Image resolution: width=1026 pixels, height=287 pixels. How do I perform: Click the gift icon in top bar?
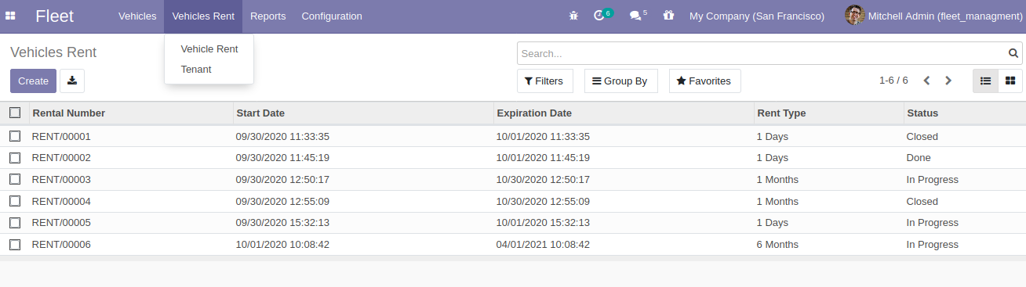[x=668, y=16]
